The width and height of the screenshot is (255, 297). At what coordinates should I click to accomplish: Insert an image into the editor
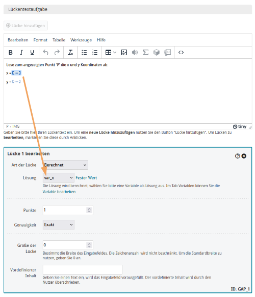124,52
